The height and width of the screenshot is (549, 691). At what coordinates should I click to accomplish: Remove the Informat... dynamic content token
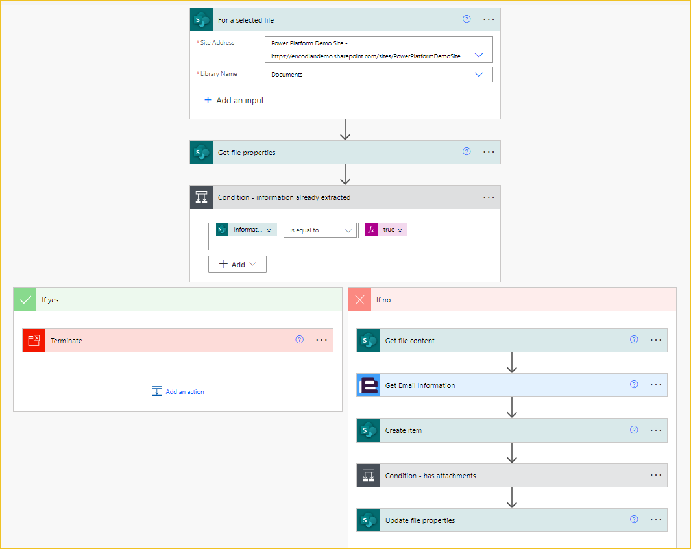click(x=269, y=230)
